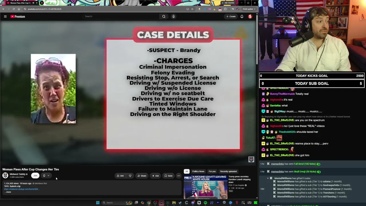Select the Politics News chip
366x206 pixels.
point(198,171)
